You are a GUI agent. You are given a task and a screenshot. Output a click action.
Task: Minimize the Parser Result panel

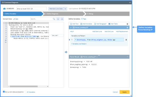click(x=127, y=57)
